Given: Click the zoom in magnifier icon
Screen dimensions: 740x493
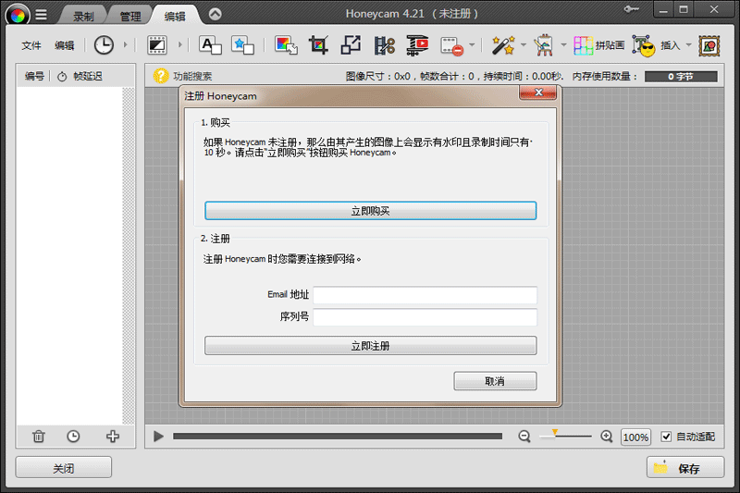Looking at the screenshot, I should point(607,437).
